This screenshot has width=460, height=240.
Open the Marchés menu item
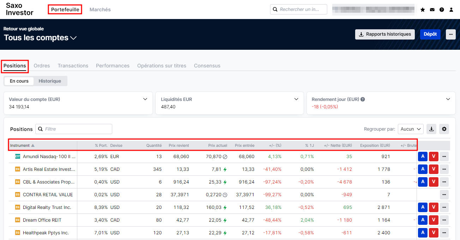(x=100, y=10)
